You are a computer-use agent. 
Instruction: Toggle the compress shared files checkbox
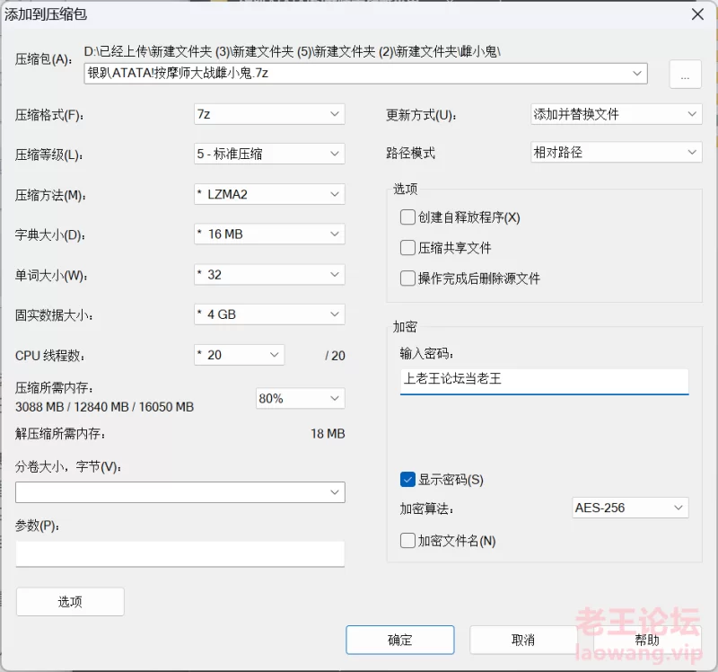[x=408, y=248]
